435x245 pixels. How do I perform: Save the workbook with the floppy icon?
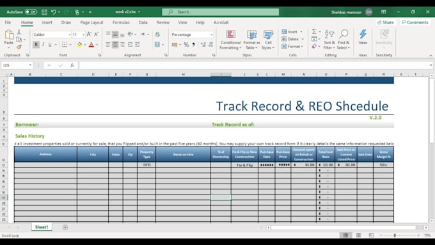[x=44, y=12]
